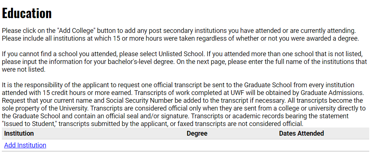The image size is (377, 156).
Task: Click the Education page heading
Action: [x=27, y=13]
